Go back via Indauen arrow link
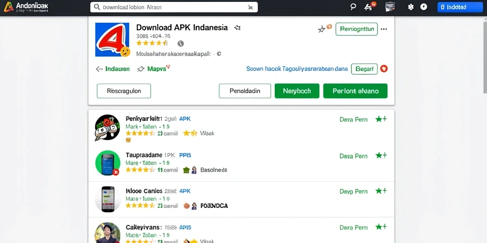The width and height of the screenshot is (487, 243). pyautogui.click(x=113, y=69)
